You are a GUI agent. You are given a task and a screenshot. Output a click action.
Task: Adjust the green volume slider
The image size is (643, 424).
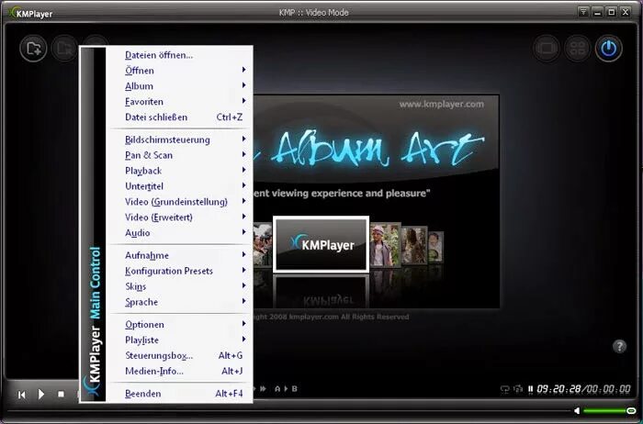pos(610,410)
